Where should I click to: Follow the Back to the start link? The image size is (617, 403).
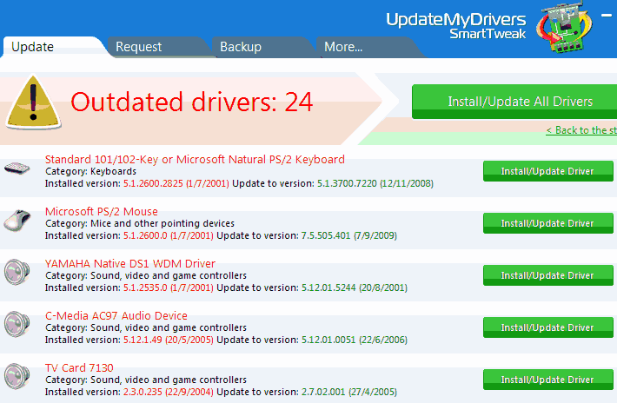(581, 130)
